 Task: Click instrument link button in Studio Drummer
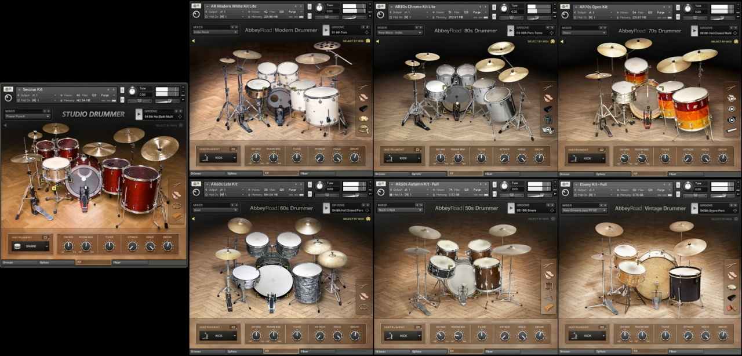tap(45, 237)
